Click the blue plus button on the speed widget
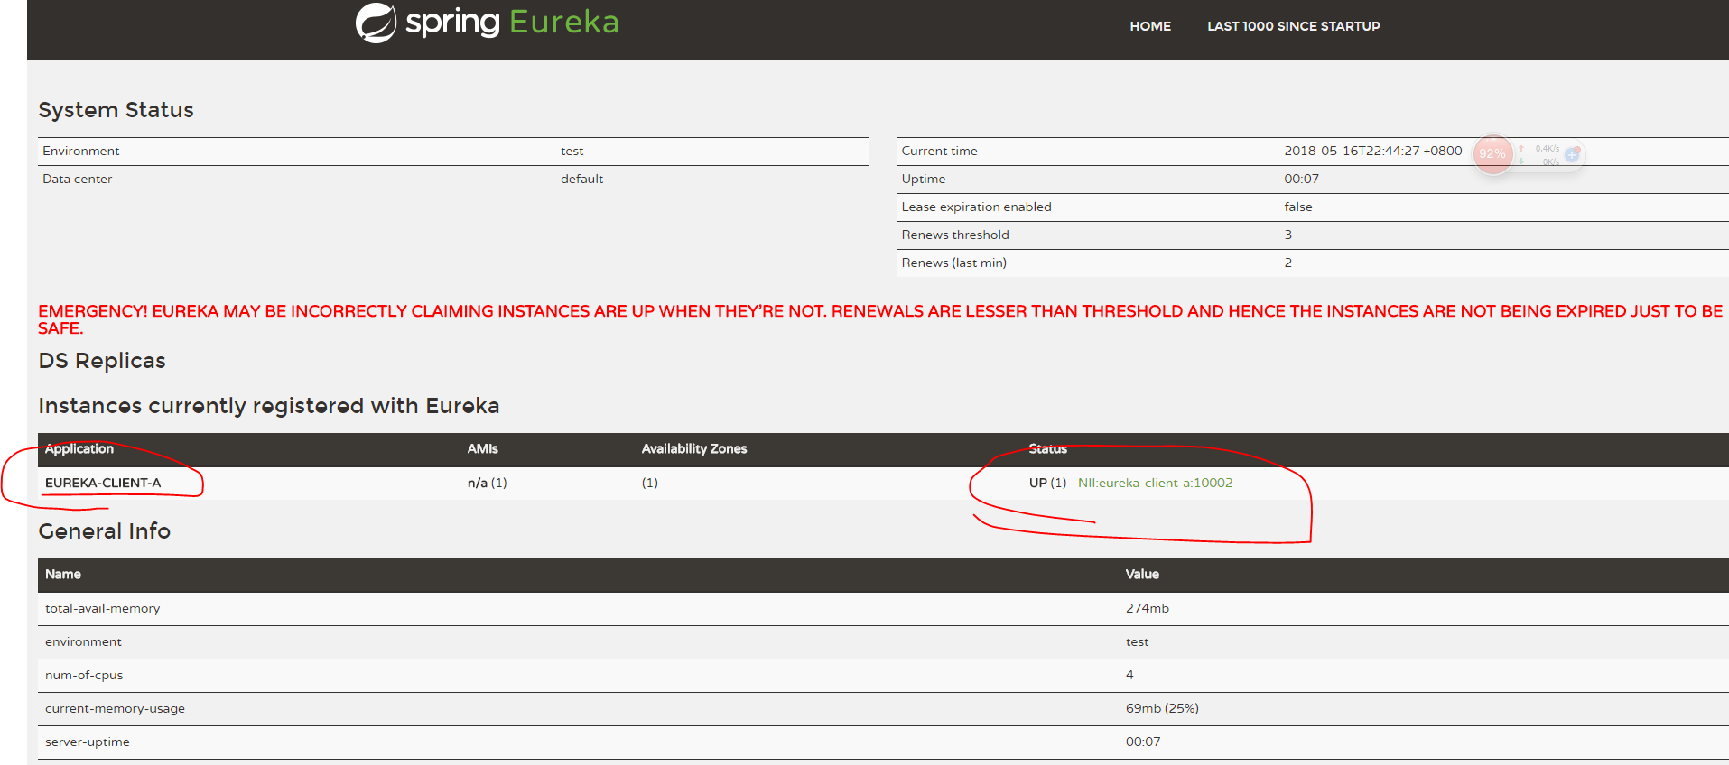This screenshot has height=765, width=1729. click(1572, 154)
